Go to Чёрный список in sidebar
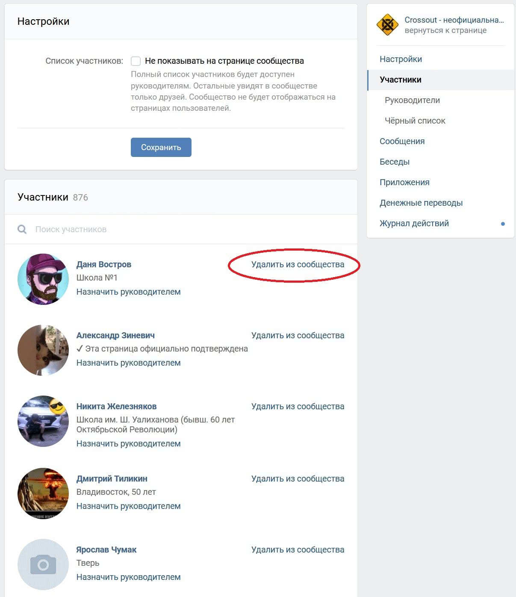The width and height of the screenshot is (516, 597). pyautogui.click(x=415, y=121)
